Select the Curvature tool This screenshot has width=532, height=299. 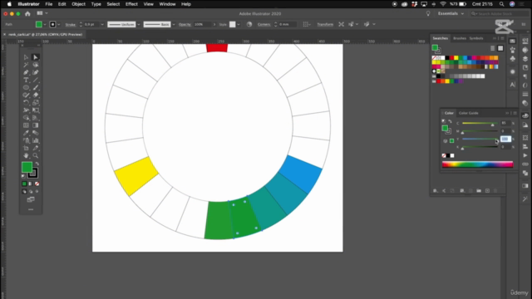tap(35, 72)
